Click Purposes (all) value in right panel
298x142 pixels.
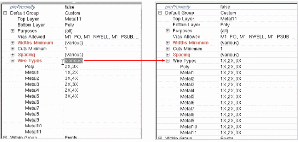coord(224,31)
